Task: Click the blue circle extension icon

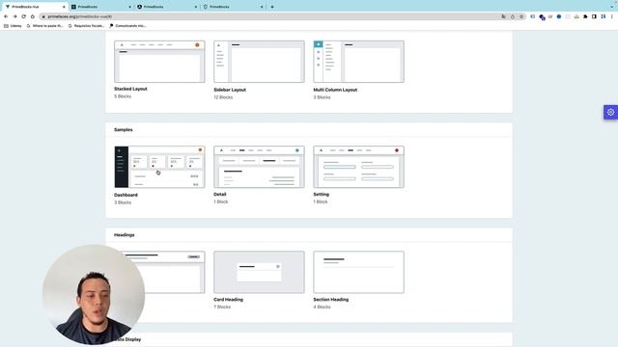Action: pos(559,16)
